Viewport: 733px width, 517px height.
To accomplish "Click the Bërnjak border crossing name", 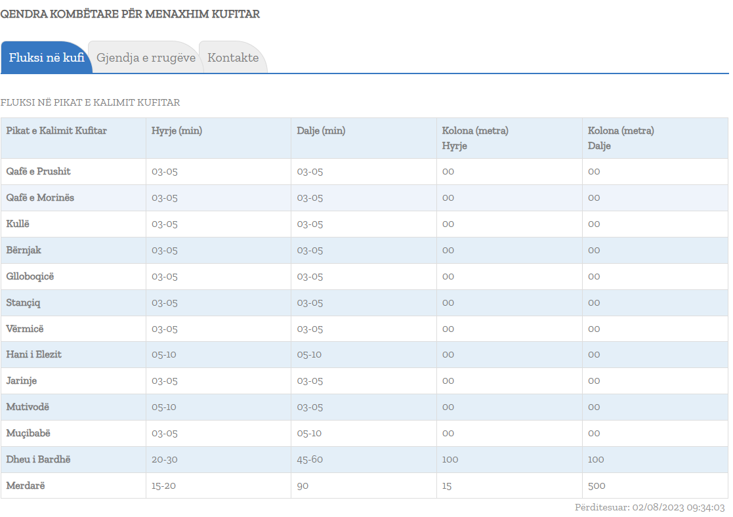I will point(24,250).
